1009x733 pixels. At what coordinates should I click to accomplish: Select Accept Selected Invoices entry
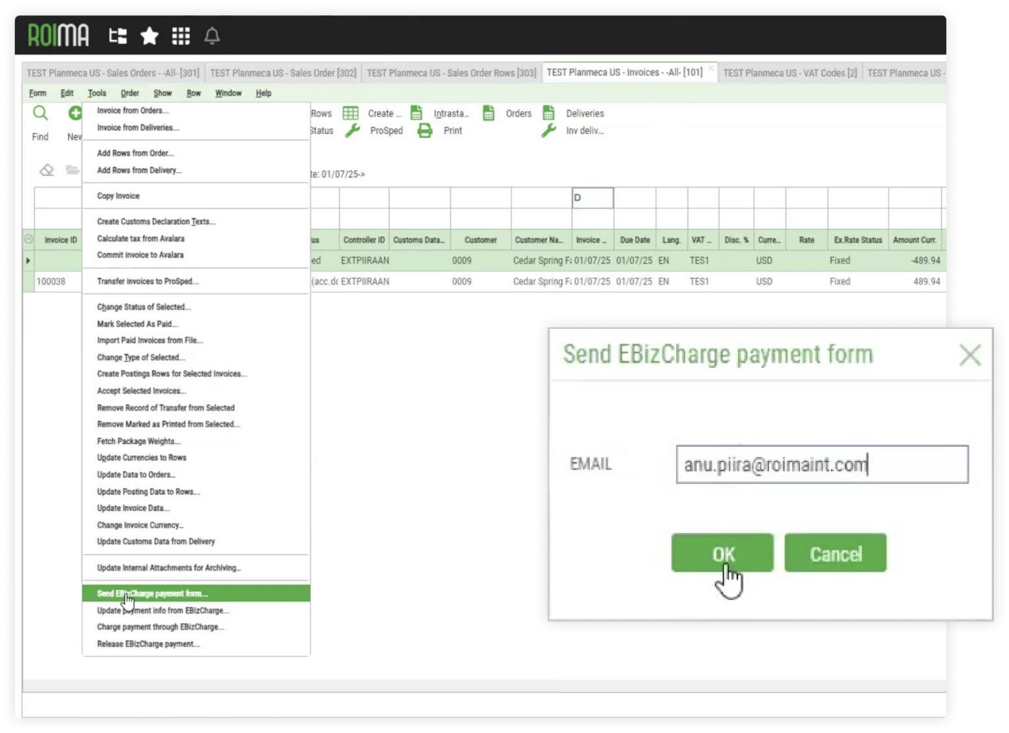(x=196, y=390)
